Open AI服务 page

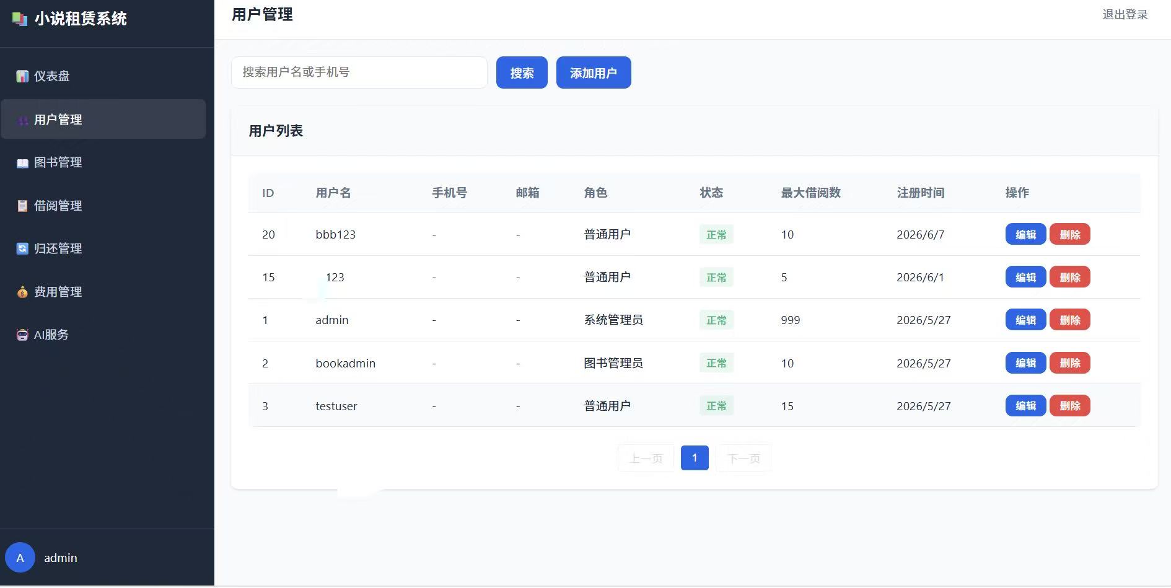[103, 334]
